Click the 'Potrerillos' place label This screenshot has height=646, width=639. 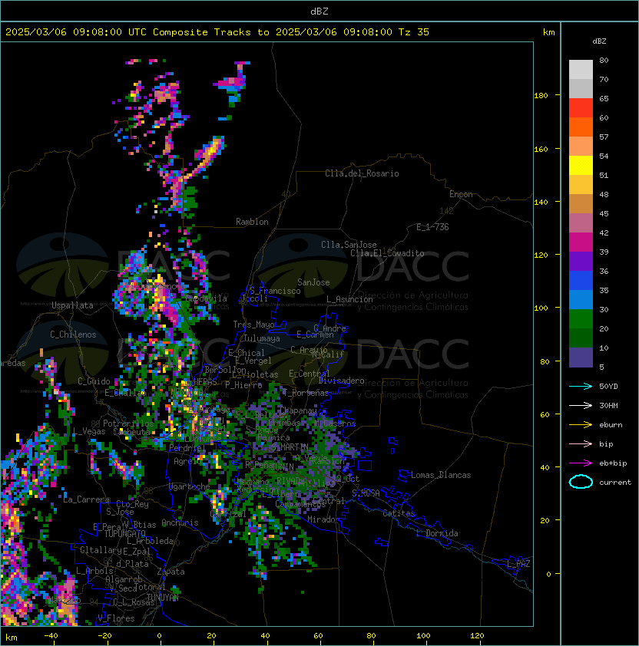pos(128,424)
